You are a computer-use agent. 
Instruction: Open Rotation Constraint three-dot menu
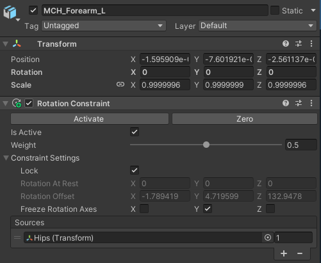(x=311, y=103)
